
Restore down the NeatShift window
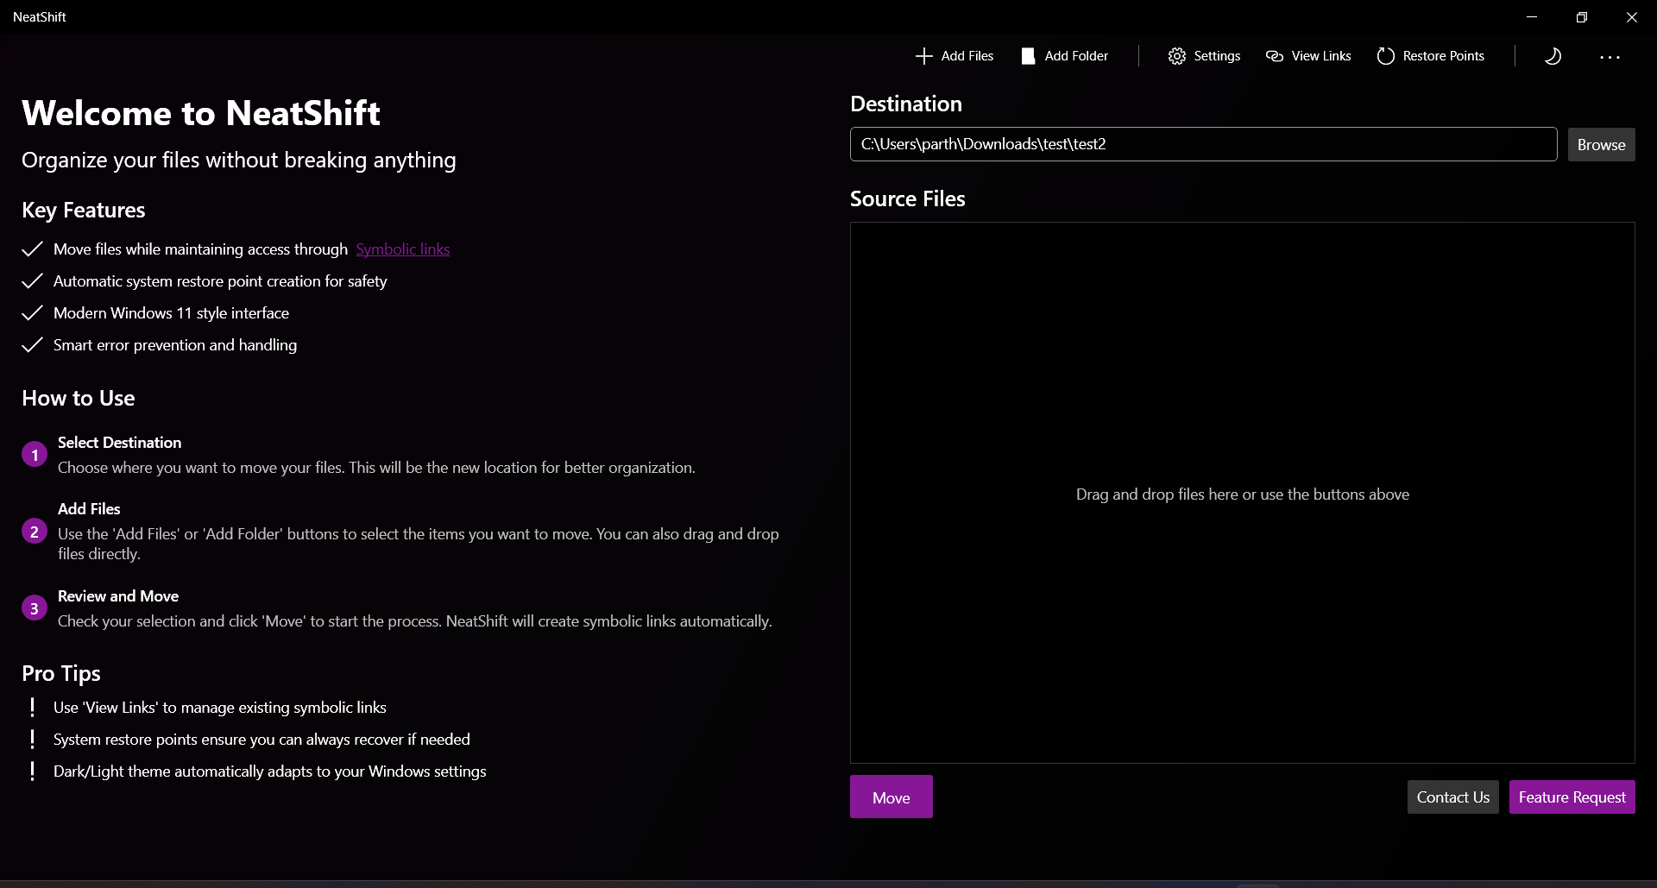(1582, 17)
